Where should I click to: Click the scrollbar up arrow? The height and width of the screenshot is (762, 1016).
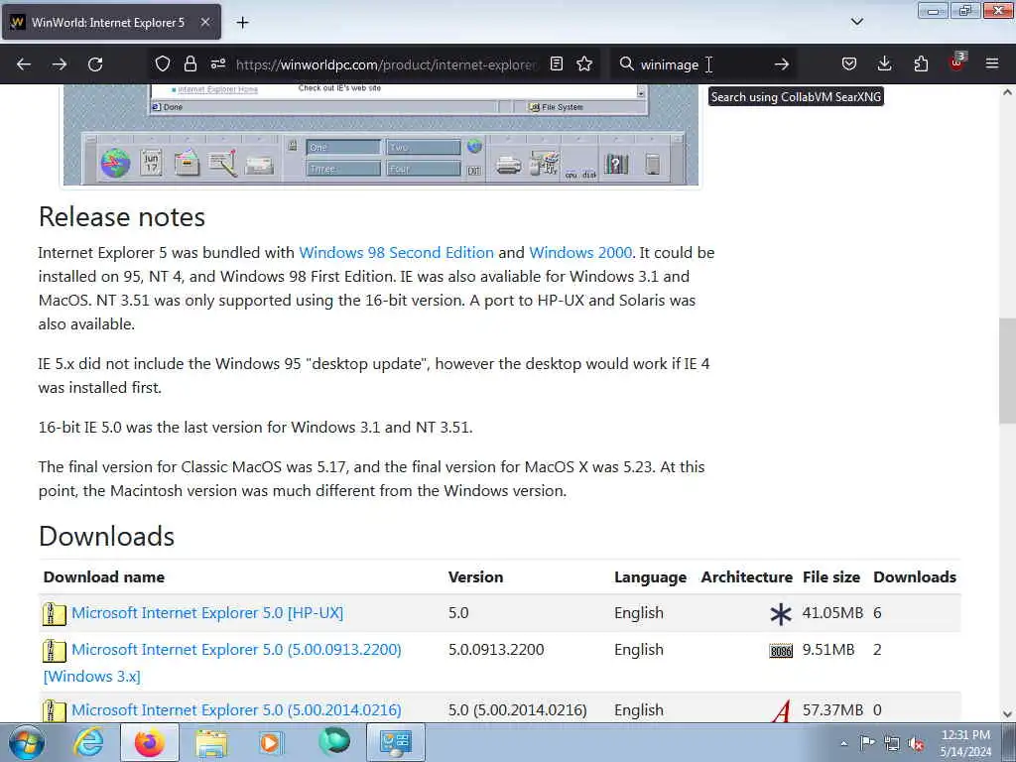click(1007, 92)
